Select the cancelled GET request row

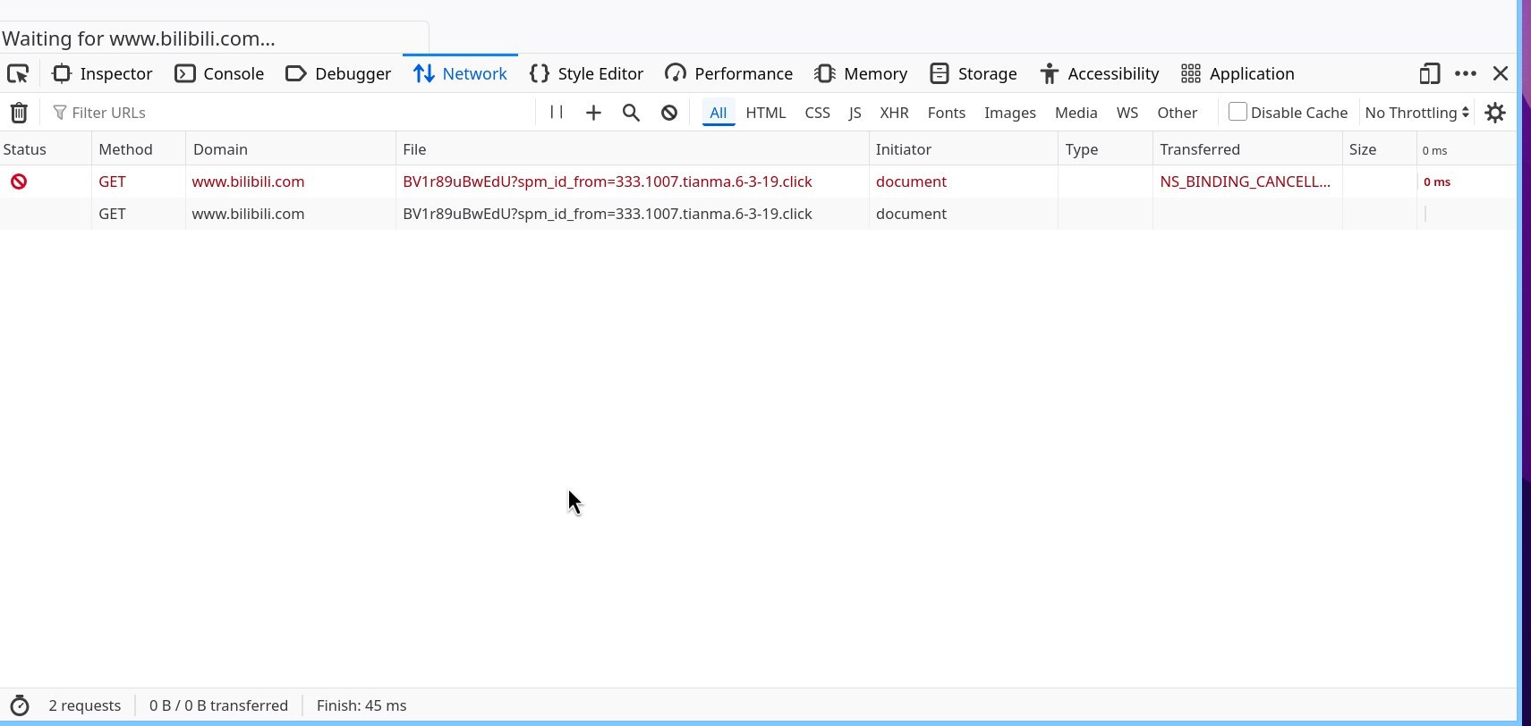click(x=607, y=181)
